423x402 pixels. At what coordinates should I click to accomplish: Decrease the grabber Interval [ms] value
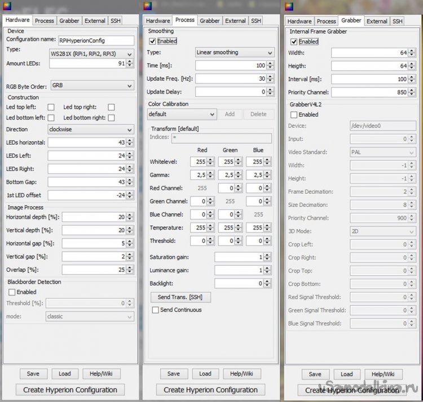[x=411, y=81]
